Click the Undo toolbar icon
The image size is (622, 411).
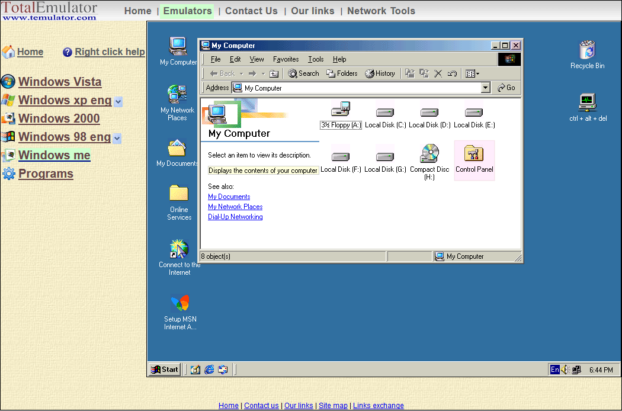click(x=452, y=73)
